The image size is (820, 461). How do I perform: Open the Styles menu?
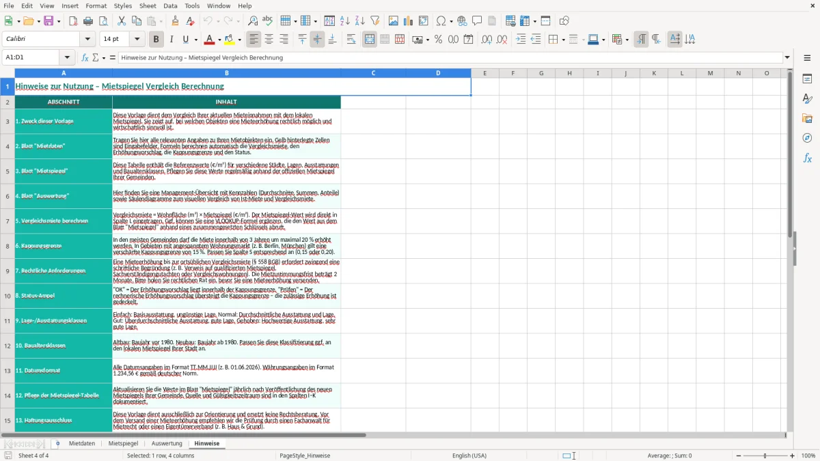coord(123,5)
